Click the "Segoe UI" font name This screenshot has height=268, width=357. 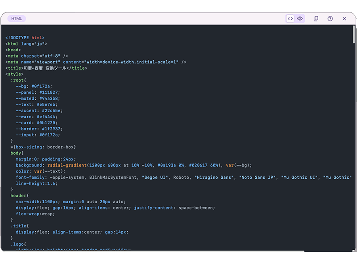[155, 177]
